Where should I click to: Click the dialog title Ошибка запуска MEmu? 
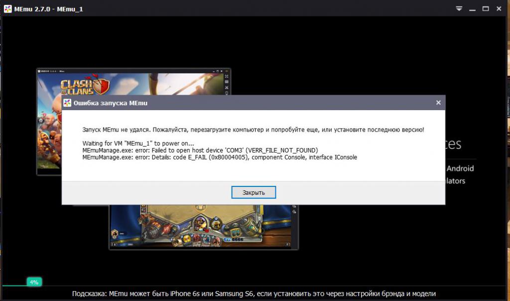110,103
